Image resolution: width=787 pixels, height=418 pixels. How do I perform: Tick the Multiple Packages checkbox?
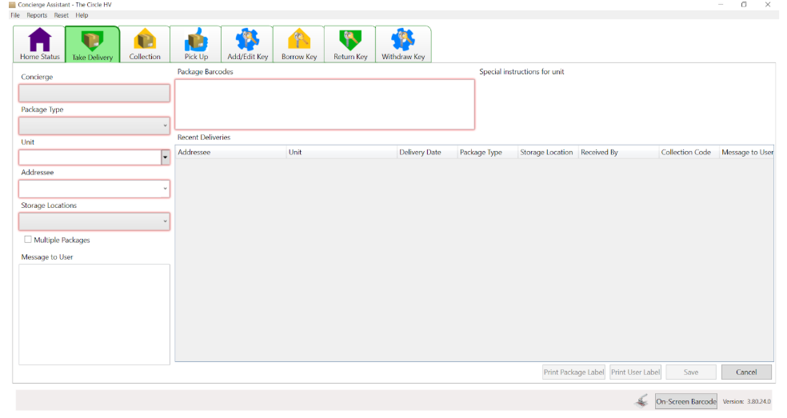click(28, 239)
